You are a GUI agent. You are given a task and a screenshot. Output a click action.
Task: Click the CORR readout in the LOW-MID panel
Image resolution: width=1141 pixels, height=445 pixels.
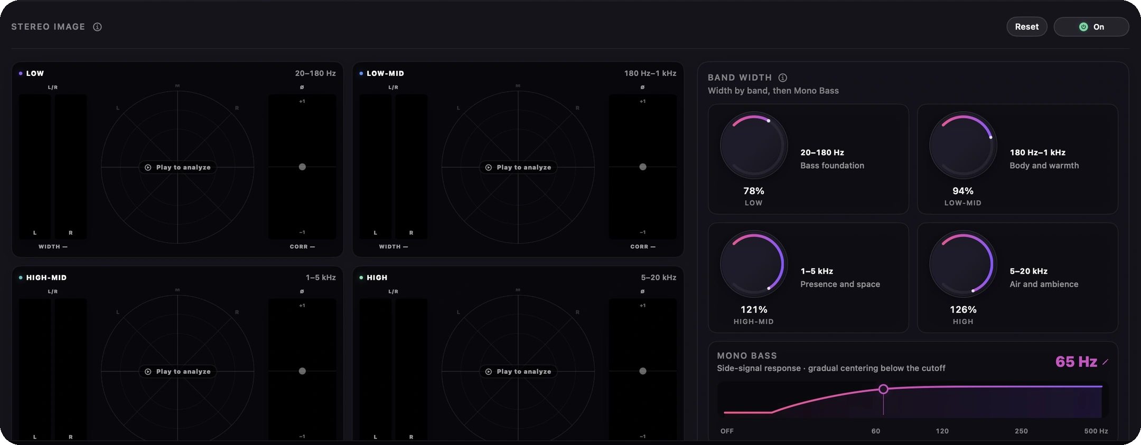pyautogui.click(x=643, y=247)
